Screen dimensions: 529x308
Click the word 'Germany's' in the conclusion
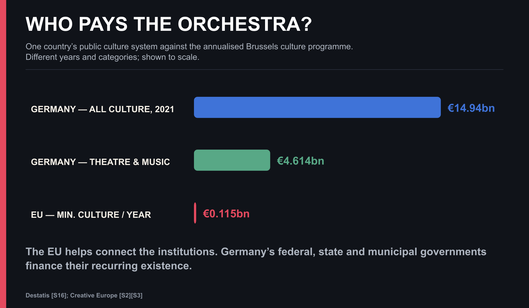click(248, 252)
